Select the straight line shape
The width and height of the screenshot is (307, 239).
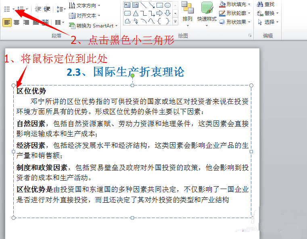click(144, 5)
